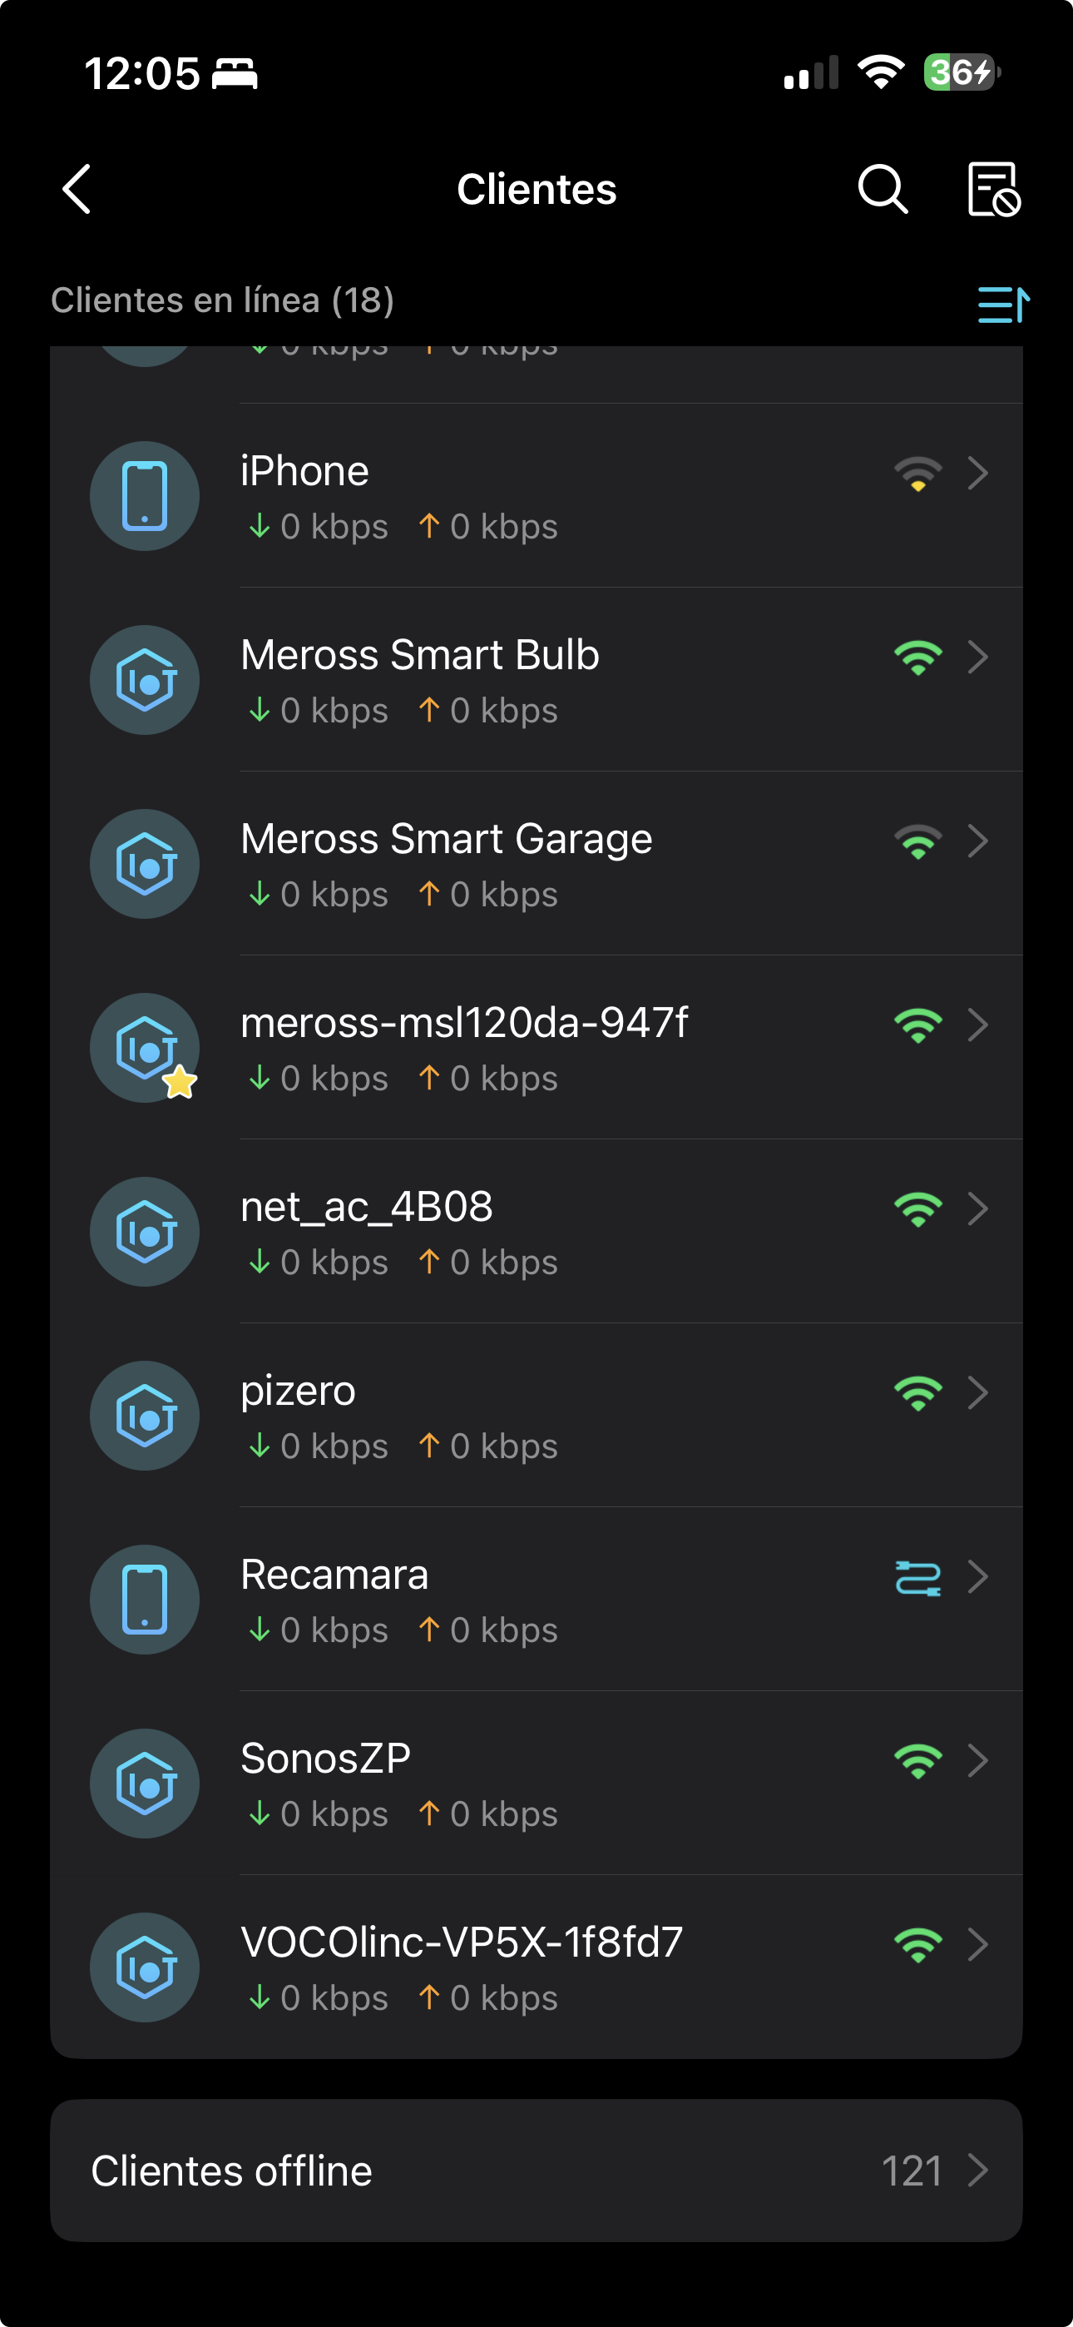Tap the iPhone device icon

pos(145,496)
